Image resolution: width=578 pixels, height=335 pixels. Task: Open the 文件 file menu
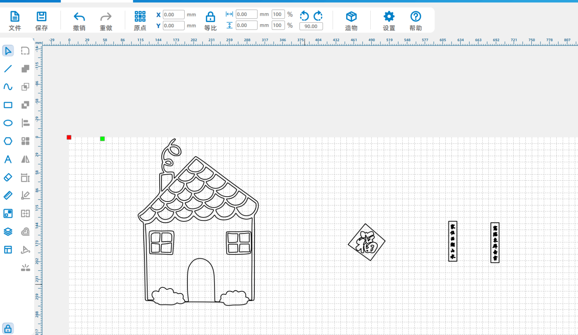[x=15, y=21]
